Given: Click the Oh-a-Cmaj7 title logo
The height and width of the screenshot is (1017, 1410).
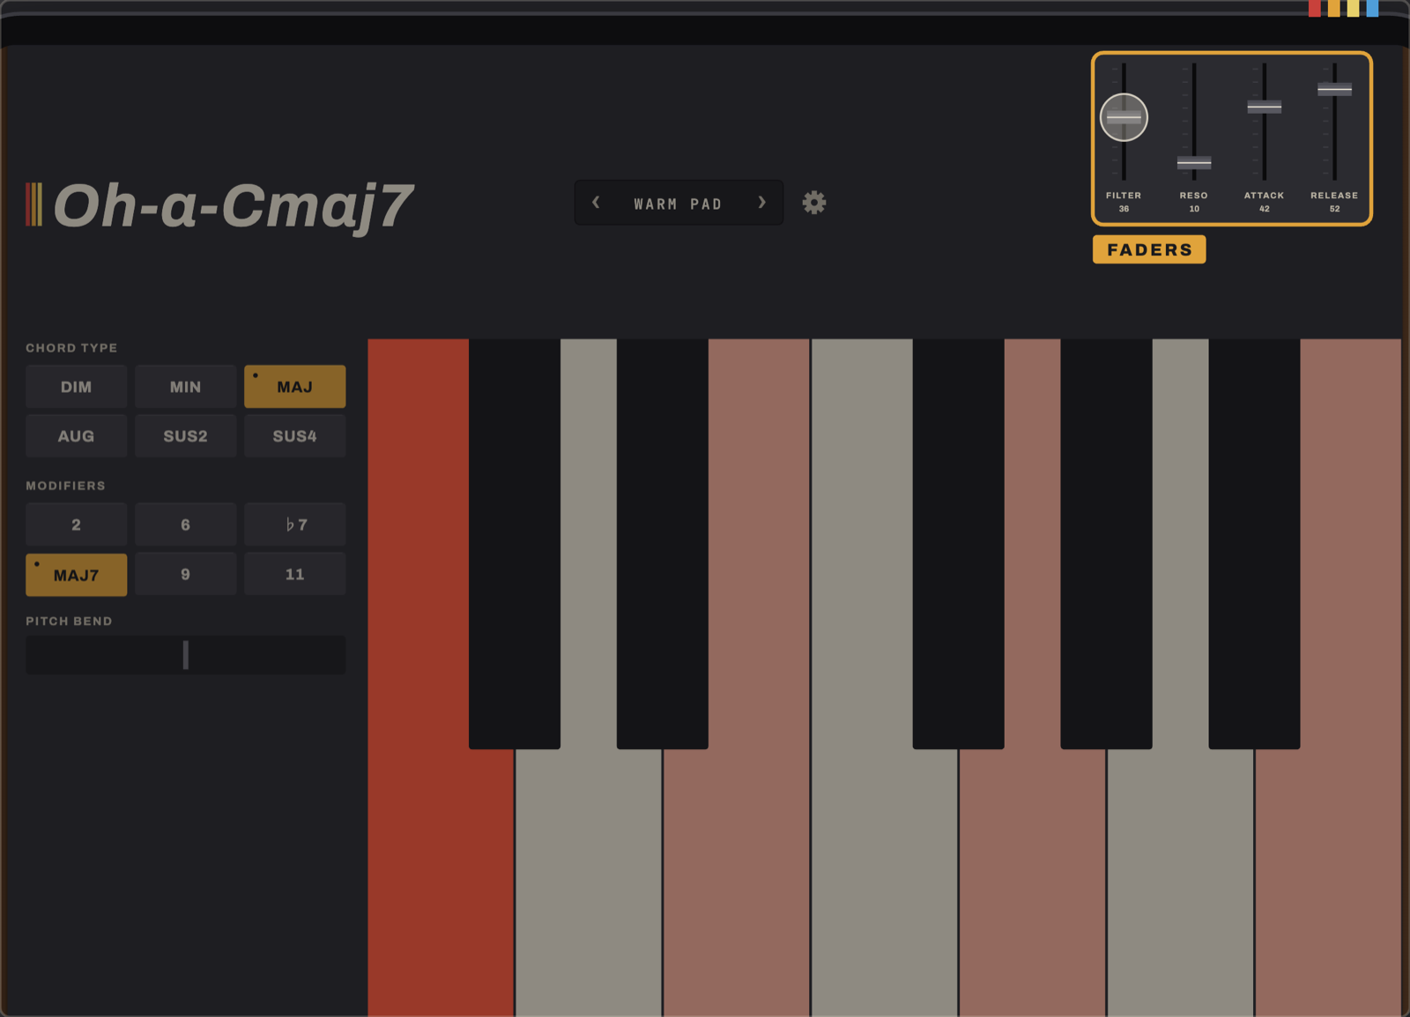Looking at the screenshot, I should tap(219, 206).
